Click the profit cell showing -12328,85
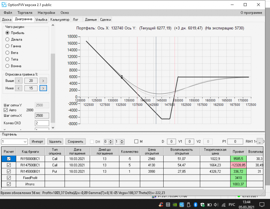270x209 pixels. pos(238,165)
